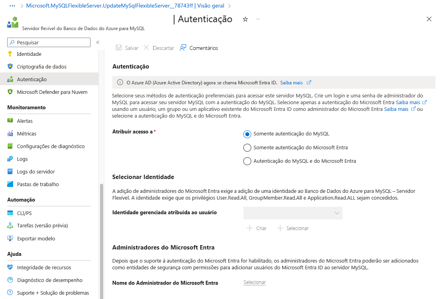Collapse the sidebar with the chevron
The height and width of the screenshot is (299, 441).
[97, 42]
